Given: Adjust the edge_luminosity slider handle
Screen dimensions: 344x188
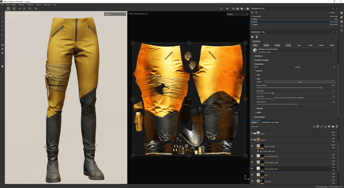Looking at the screenshot, I should [321, 87].
